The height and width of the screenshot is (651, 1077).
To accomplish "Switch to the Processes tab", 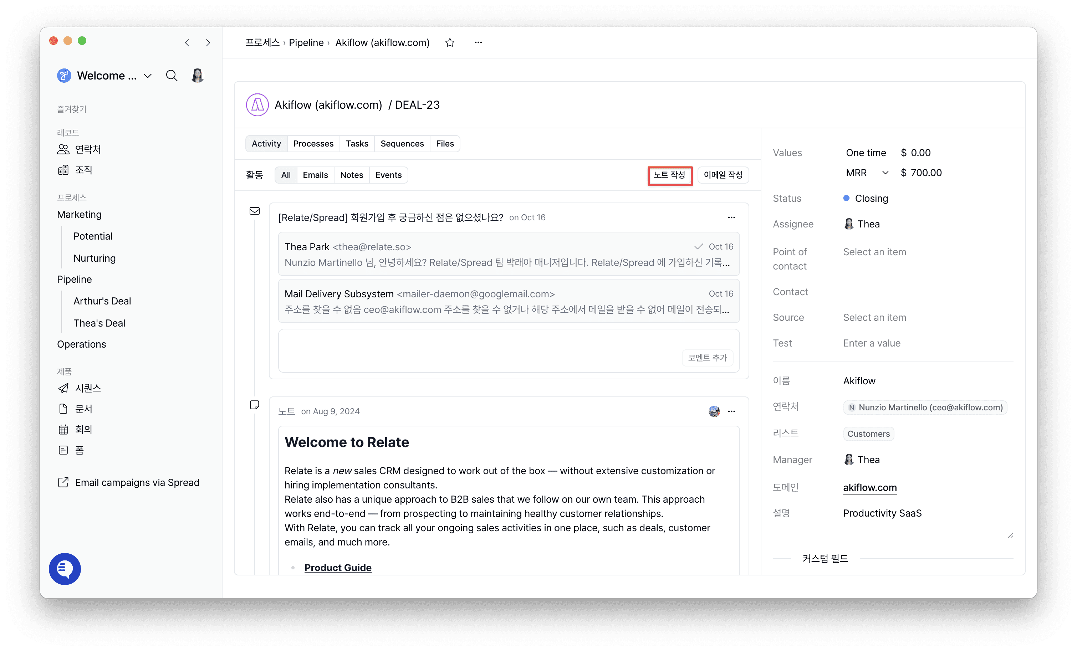I will pyautogui.click(x=313, y=143).
